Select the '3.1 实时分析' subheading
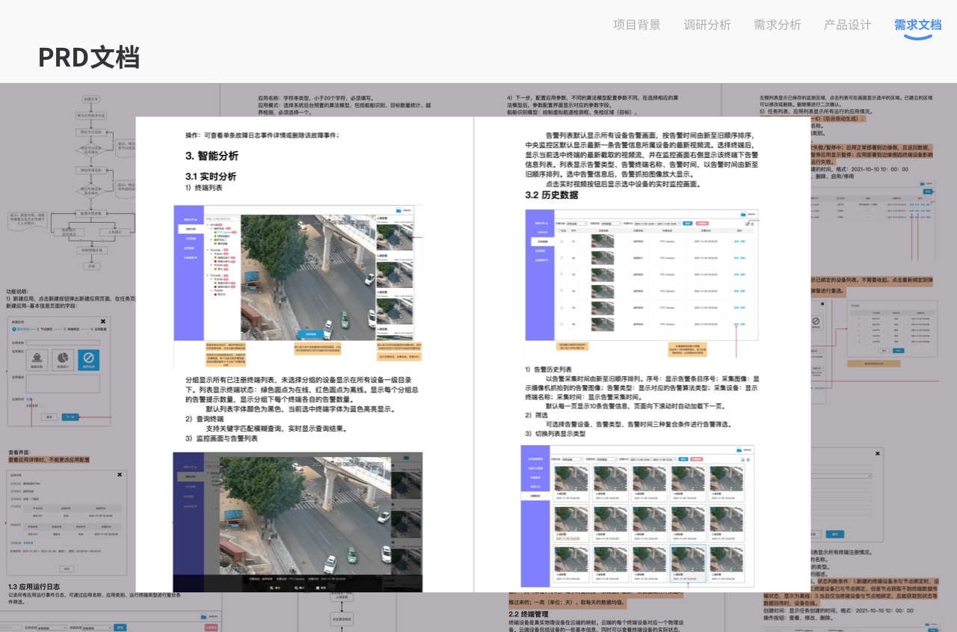Screen dimensions: 957x632 tap(211, 177)
